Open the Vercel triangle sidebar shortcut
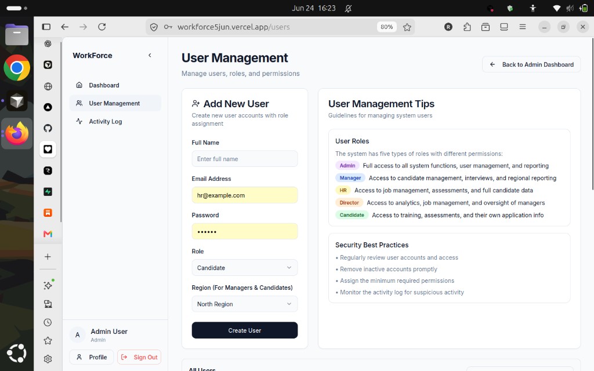 tap(48, 107)
